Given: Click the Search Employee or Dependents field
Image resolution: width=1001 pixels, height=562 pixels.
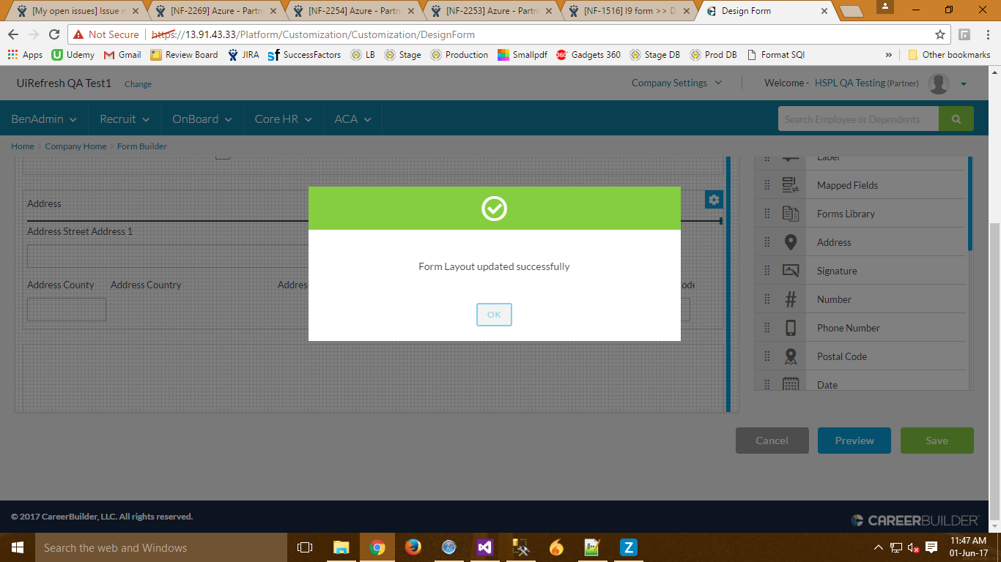Looking at the screenshot, I should coord(858,119).
